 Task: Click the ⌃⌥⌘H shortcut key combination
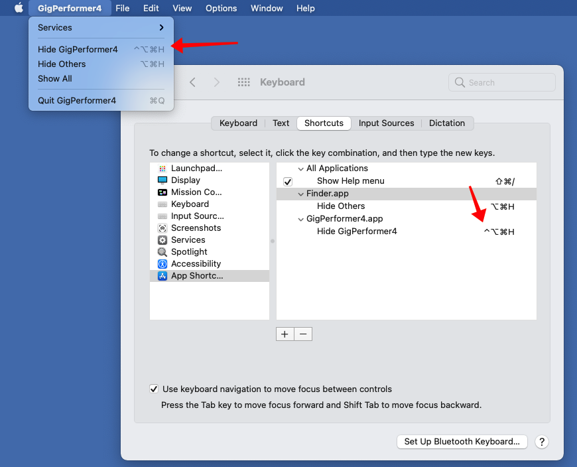click(x=499, y=232)
